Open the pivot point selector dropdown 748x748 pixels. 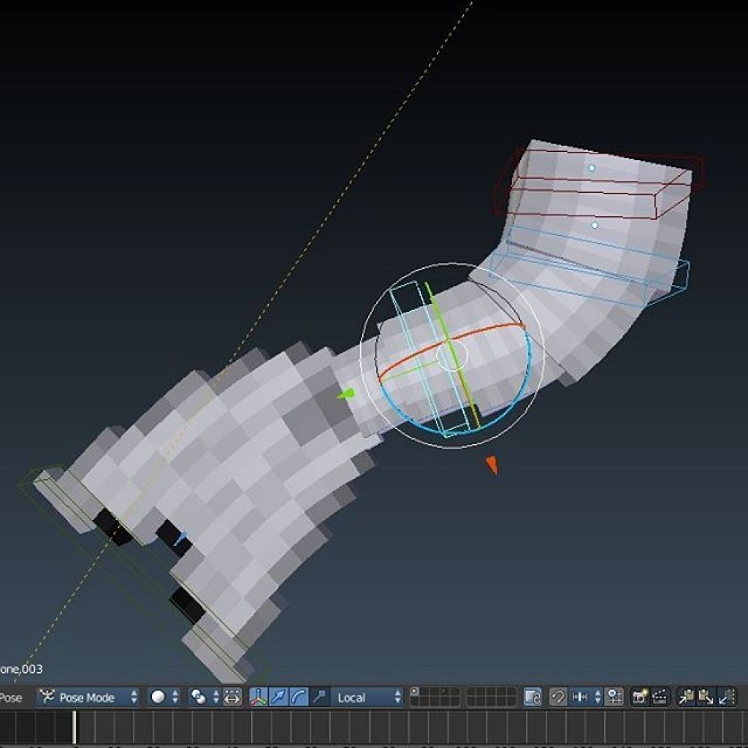click(x=200, y=697)
